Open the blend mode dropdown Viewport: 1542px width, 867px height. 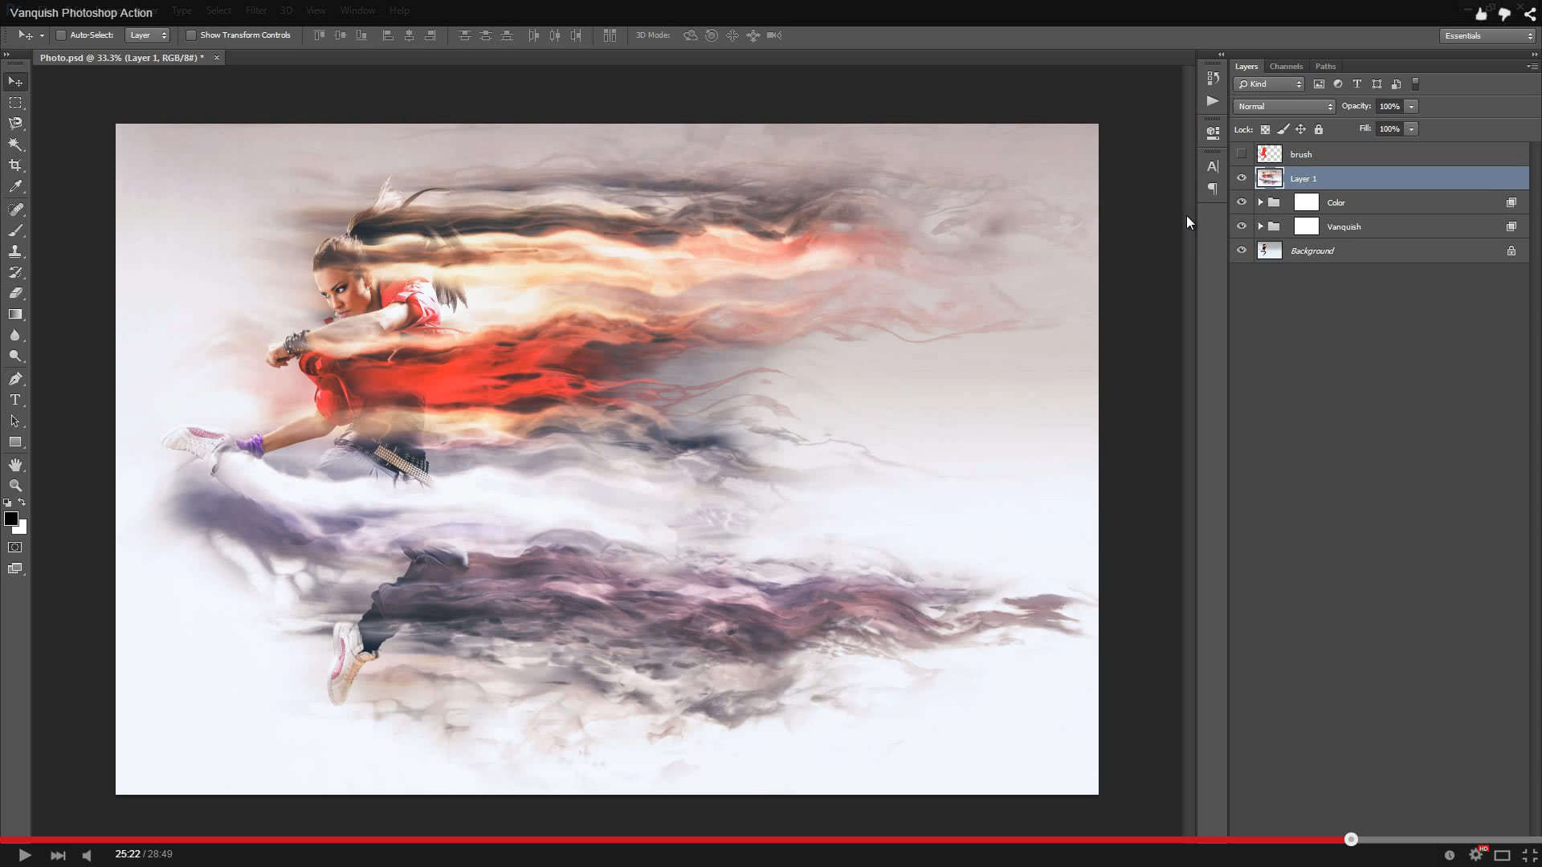1283,106
